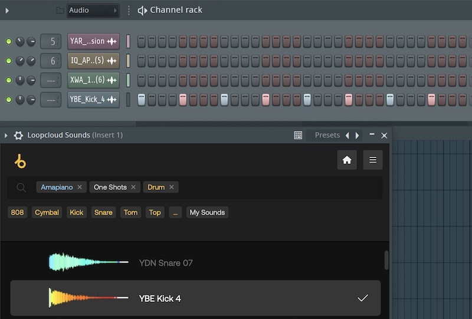472x319 pixels.
Task: Filter by Snare tag
Action: [x=103, y=212]
